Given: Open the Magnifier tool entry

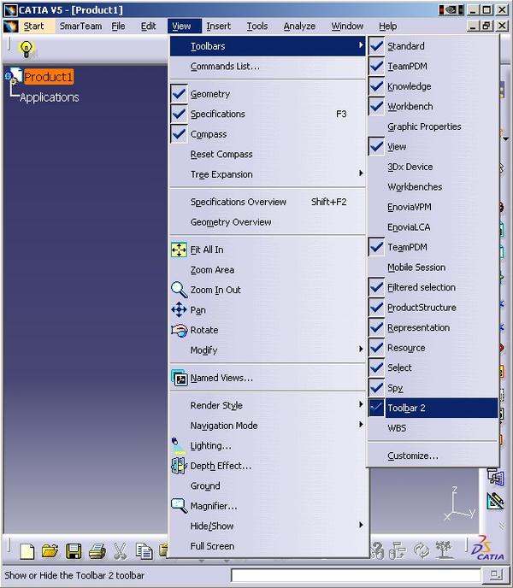Looking at the screenshot, I should coord(268,506).
